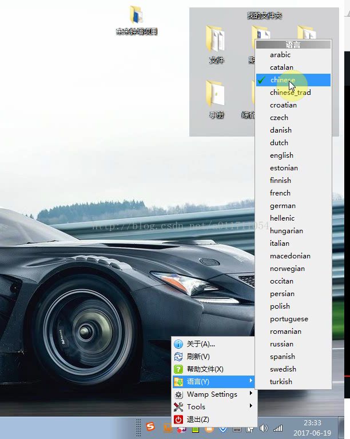Click the green help file question icon

(x=178, y=369)
